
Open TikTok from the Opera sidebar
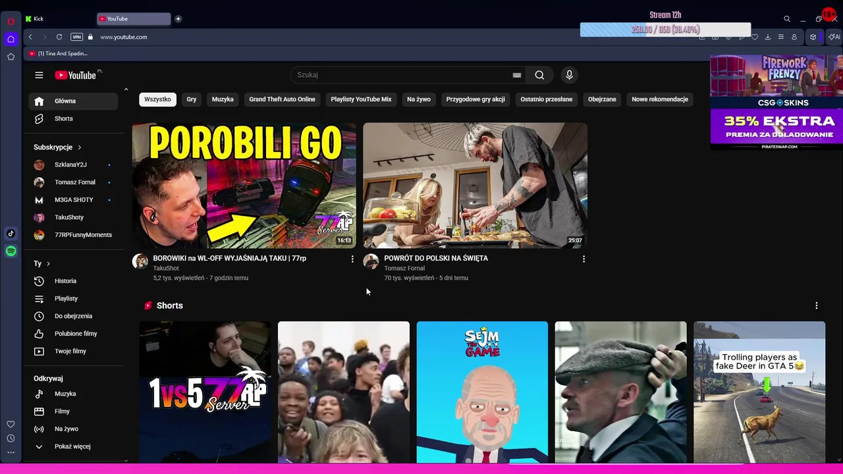pyautogui.click(x=11, y=233)
